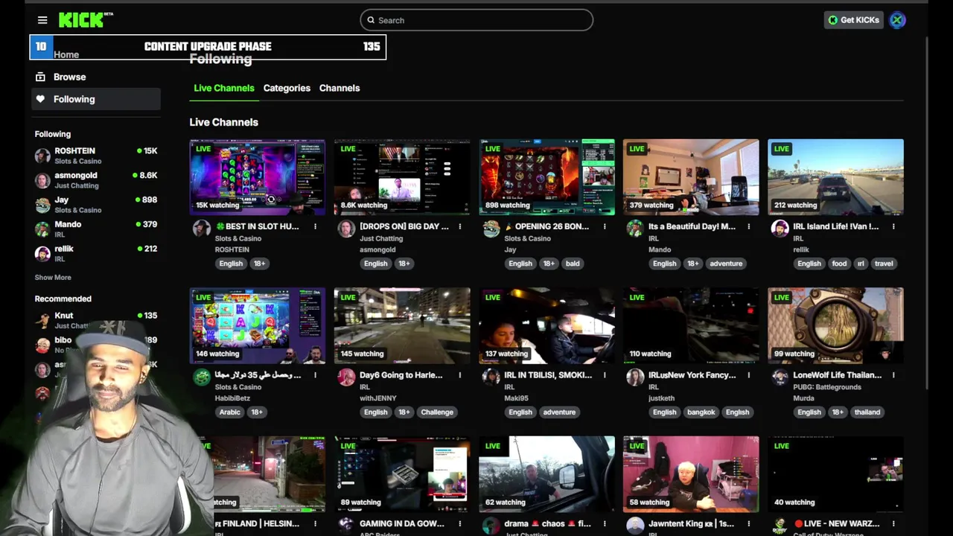This screenshot has width=953, height=536.
Task: Open the 40 watching LIVE NEW WARZ thumbnail
Action: tap(835, 474)
